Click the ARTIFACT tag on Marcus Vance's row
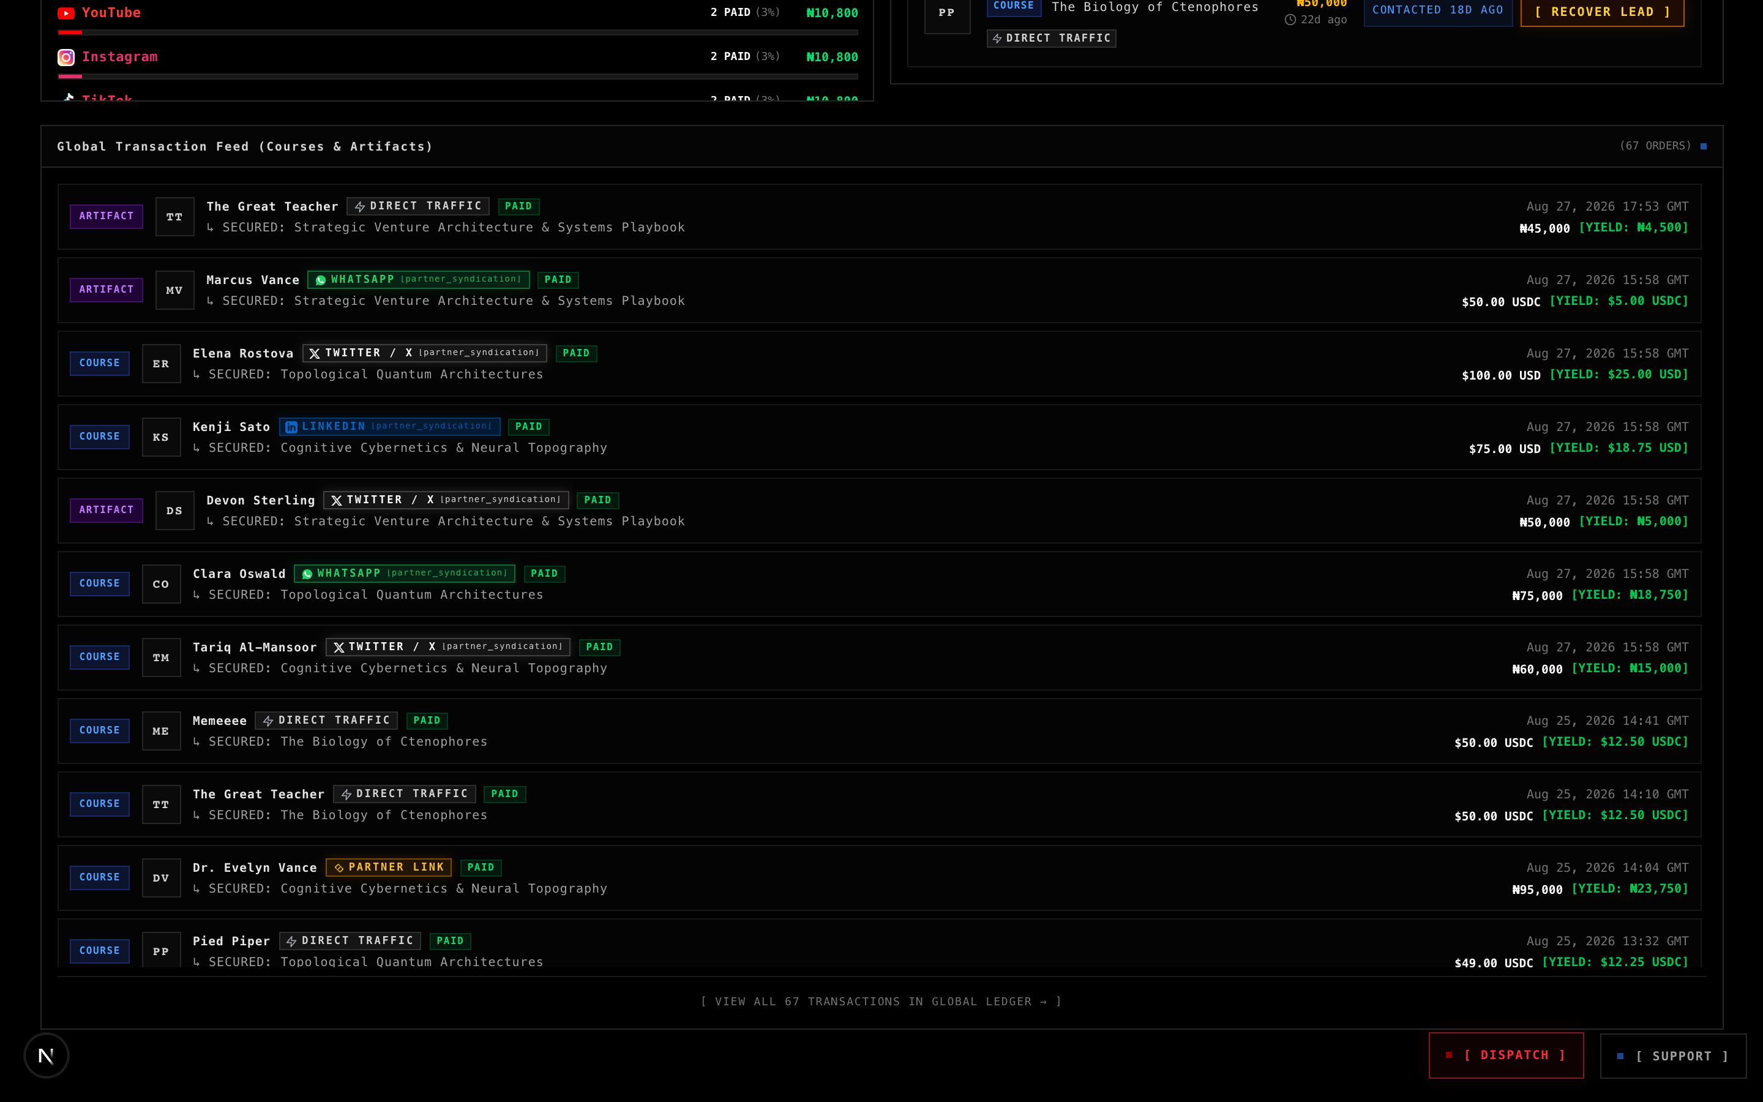This screenshot has width=1763, height=1102. (107, 290)
